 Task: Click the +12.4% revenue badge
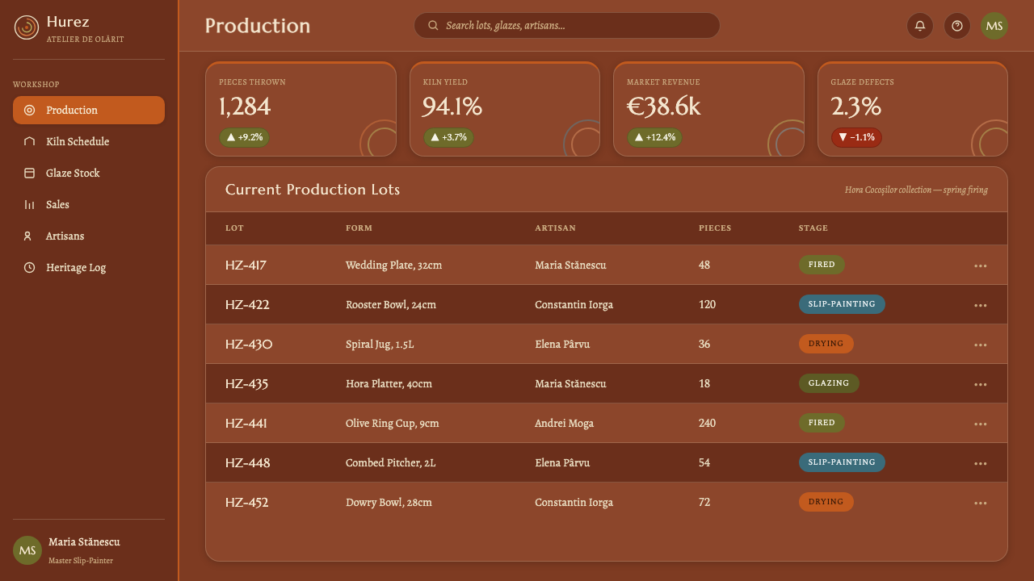pos(654,137)
